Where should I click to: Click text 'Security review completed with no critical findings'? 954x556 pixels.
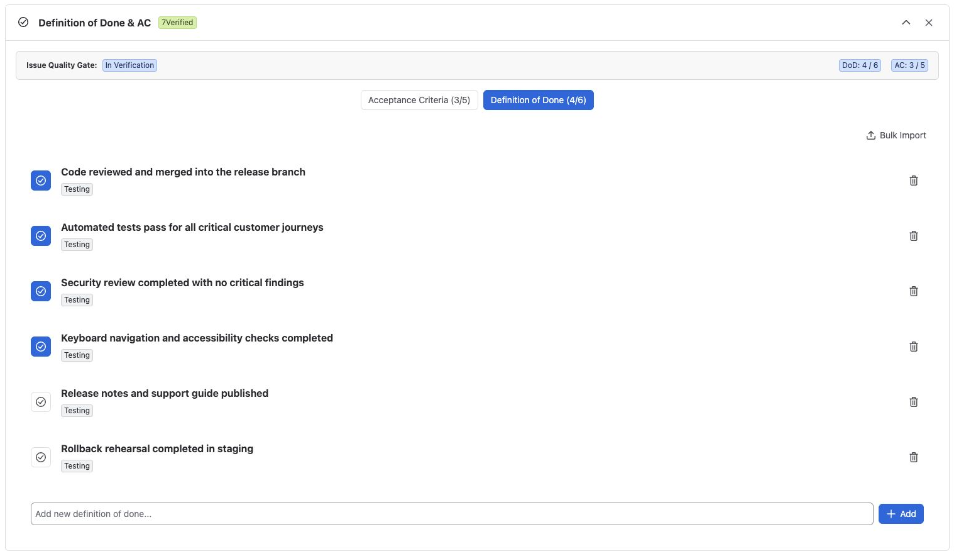tap(182, 283)
